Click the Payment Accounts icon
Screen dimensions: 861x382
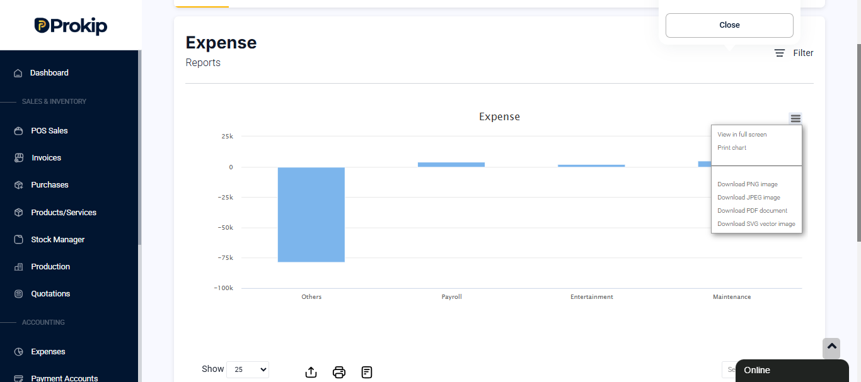click(18, 378)
